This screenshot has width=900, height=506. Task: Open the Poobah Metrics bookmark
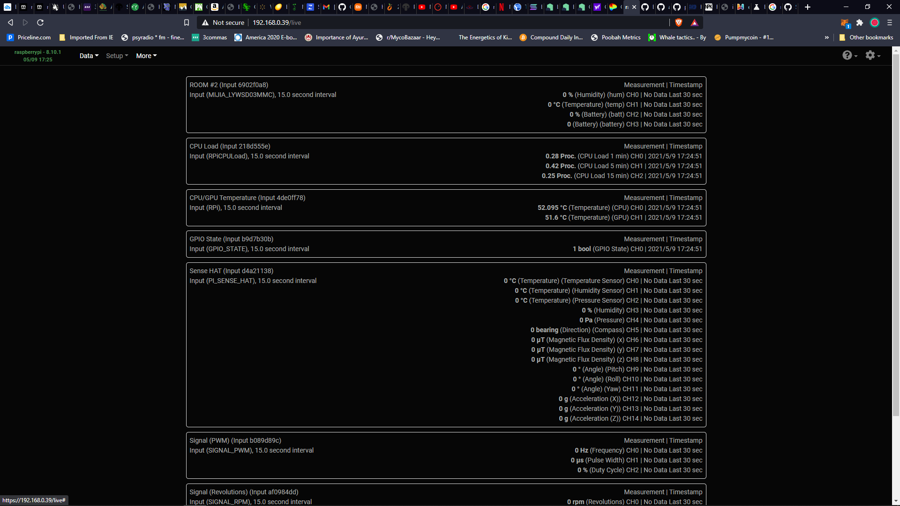pos(616,37)
